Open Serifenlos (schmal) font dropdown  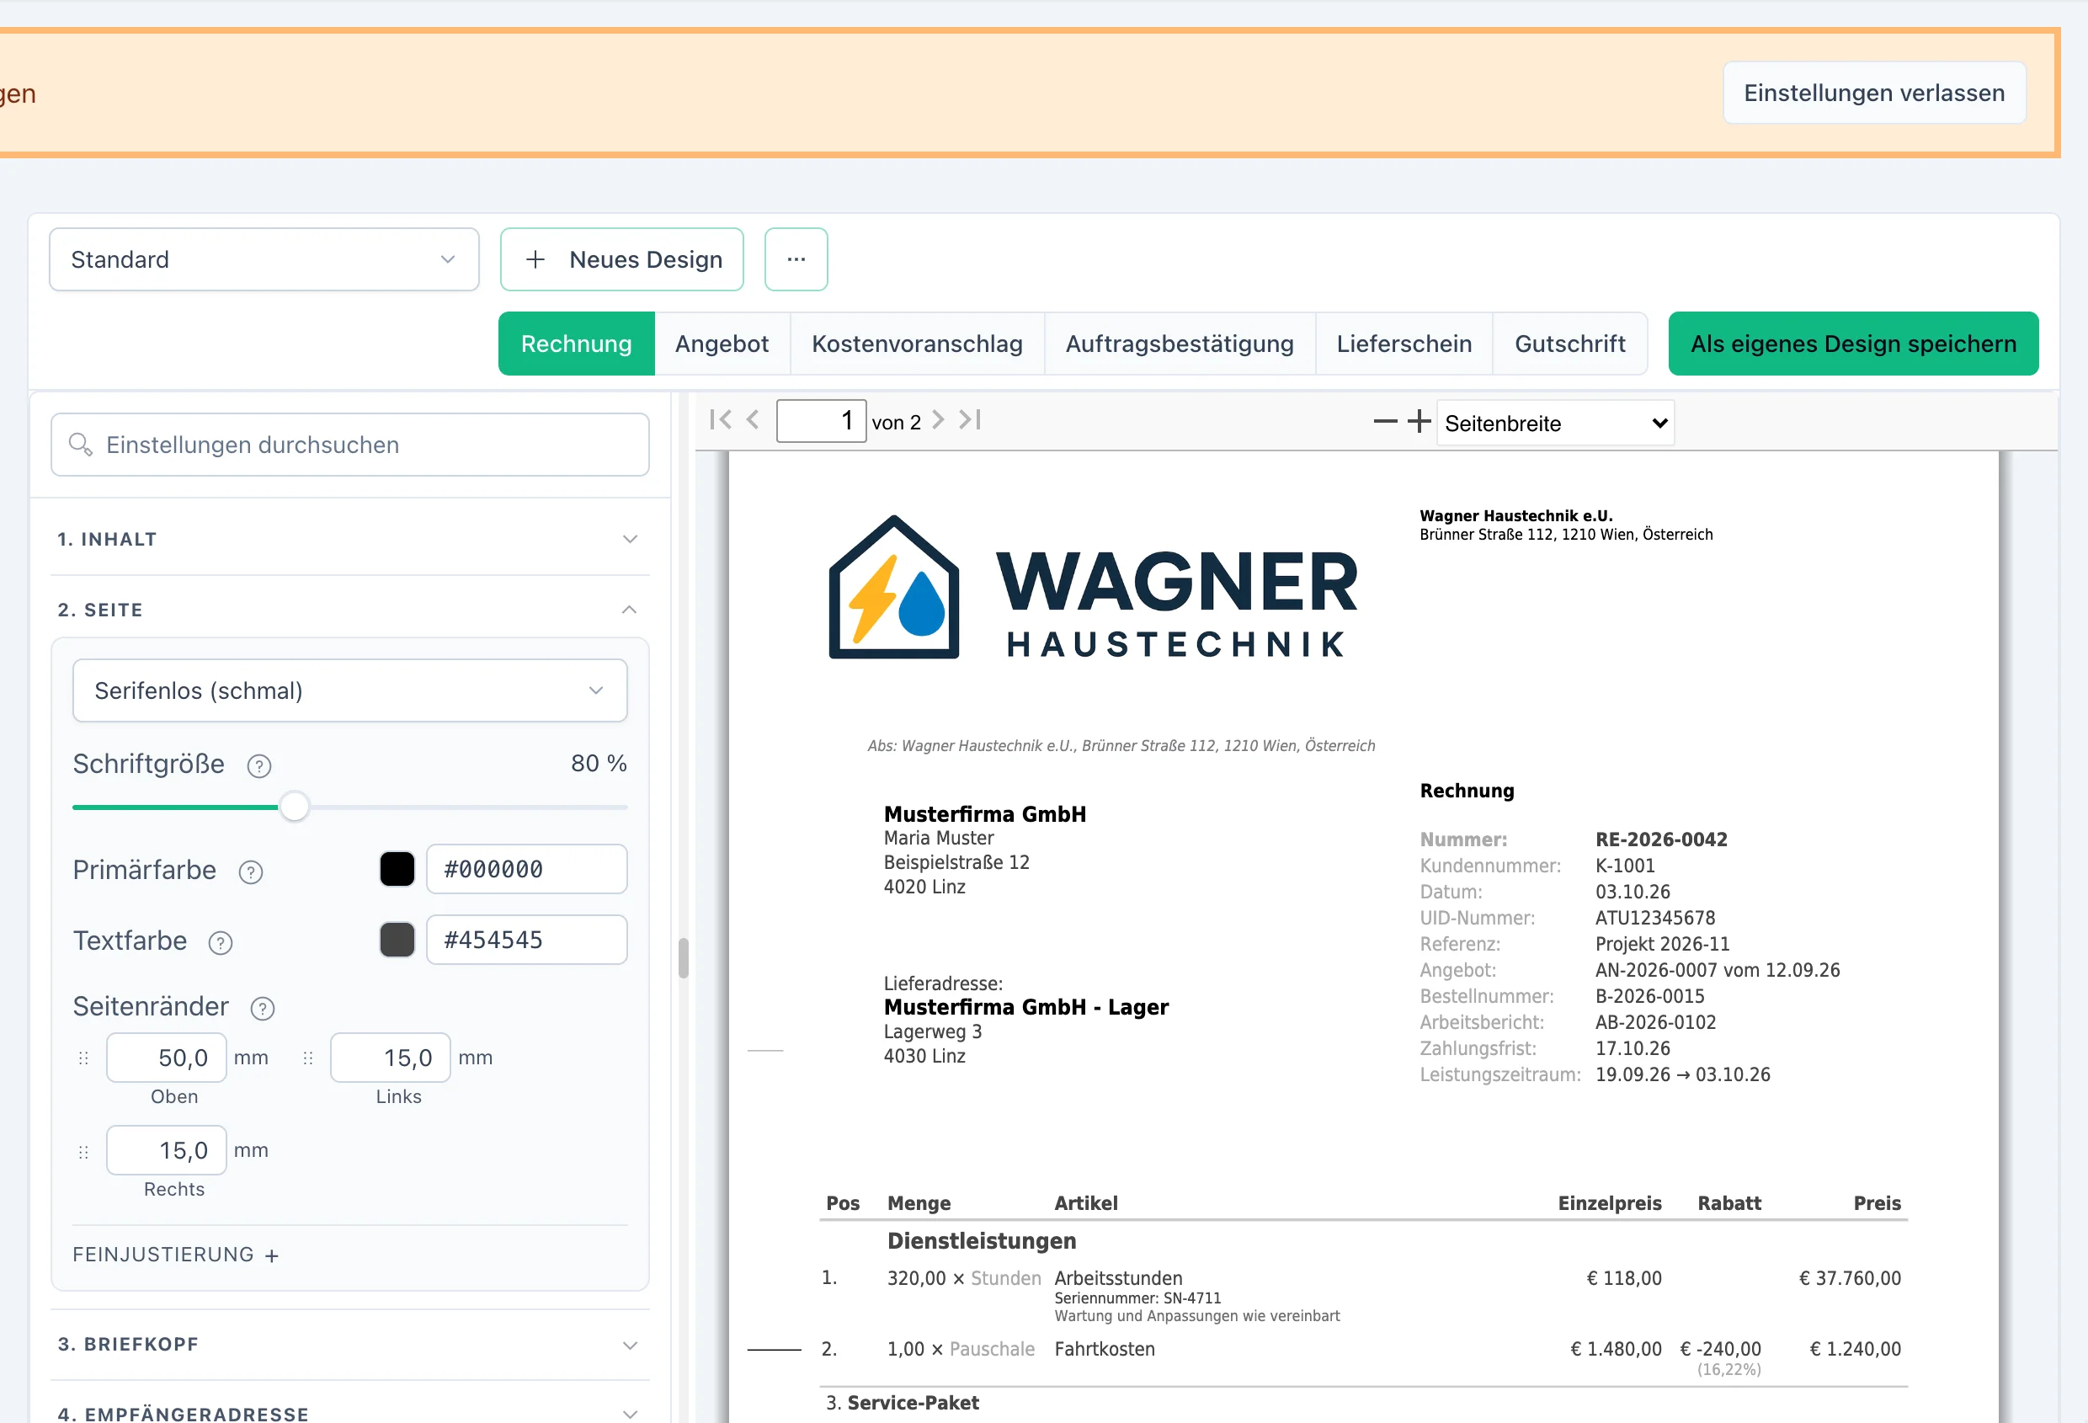[x=349, y=690]
